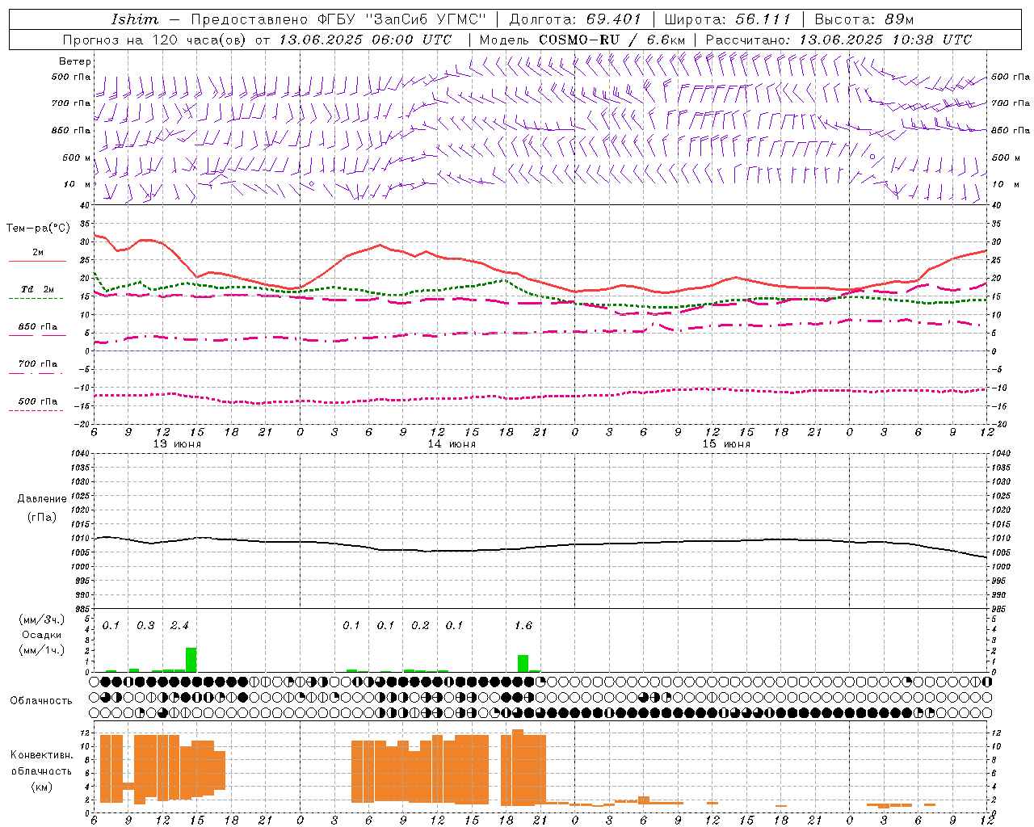Click the 'Td 2м' dew point legend entry

[38, 289]
